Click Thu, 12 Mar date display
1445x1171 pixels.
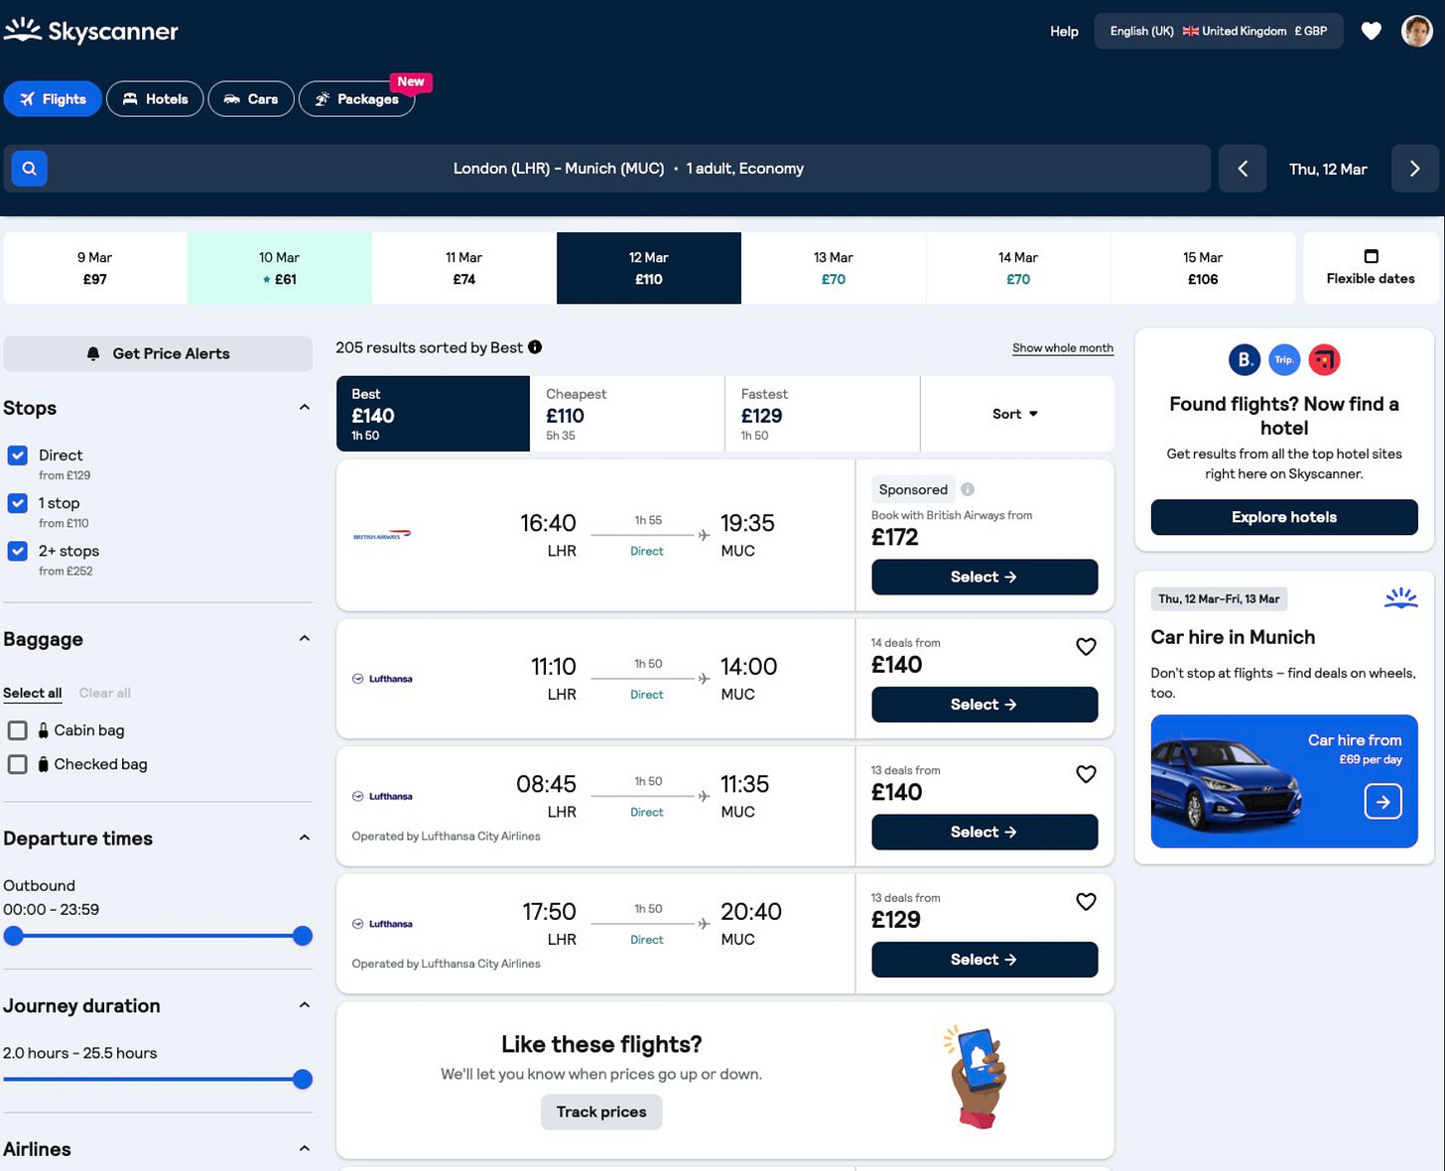click(x=1328, y=169)
